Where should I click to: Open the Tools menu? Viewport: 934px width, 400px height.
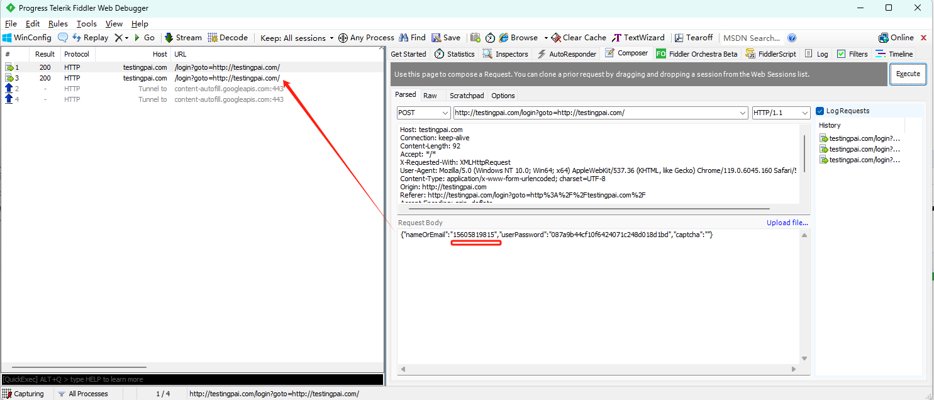click(x=87, y=24)
